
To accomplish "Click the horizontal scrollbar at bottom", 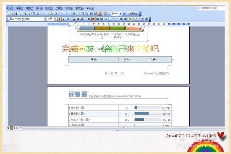I will click(124, 128).
